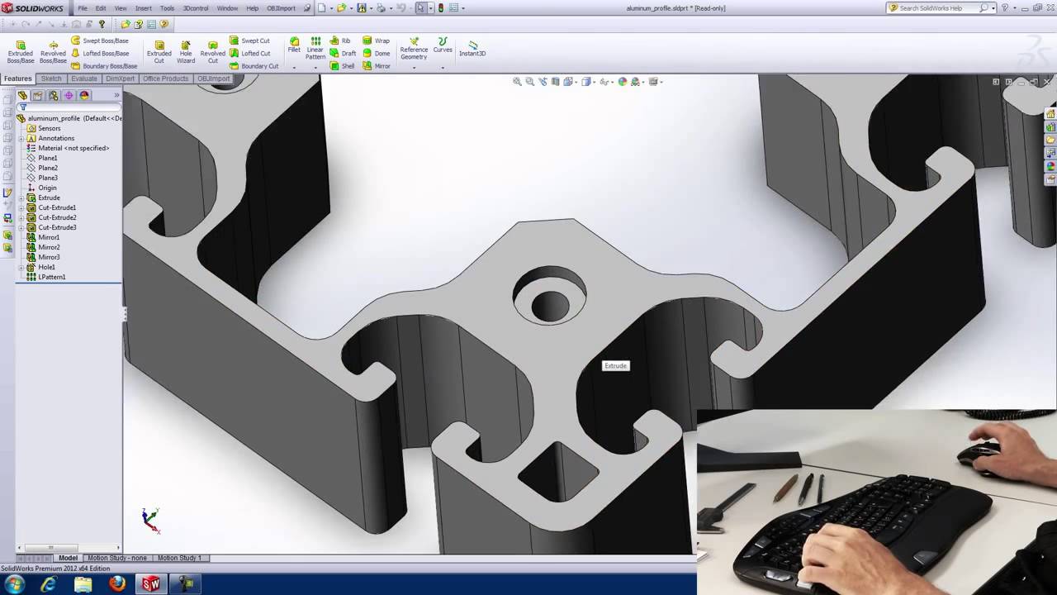
Task: Click the Zoom to Fit view icon
Action: pyautogui.click(x=517, y=82)
